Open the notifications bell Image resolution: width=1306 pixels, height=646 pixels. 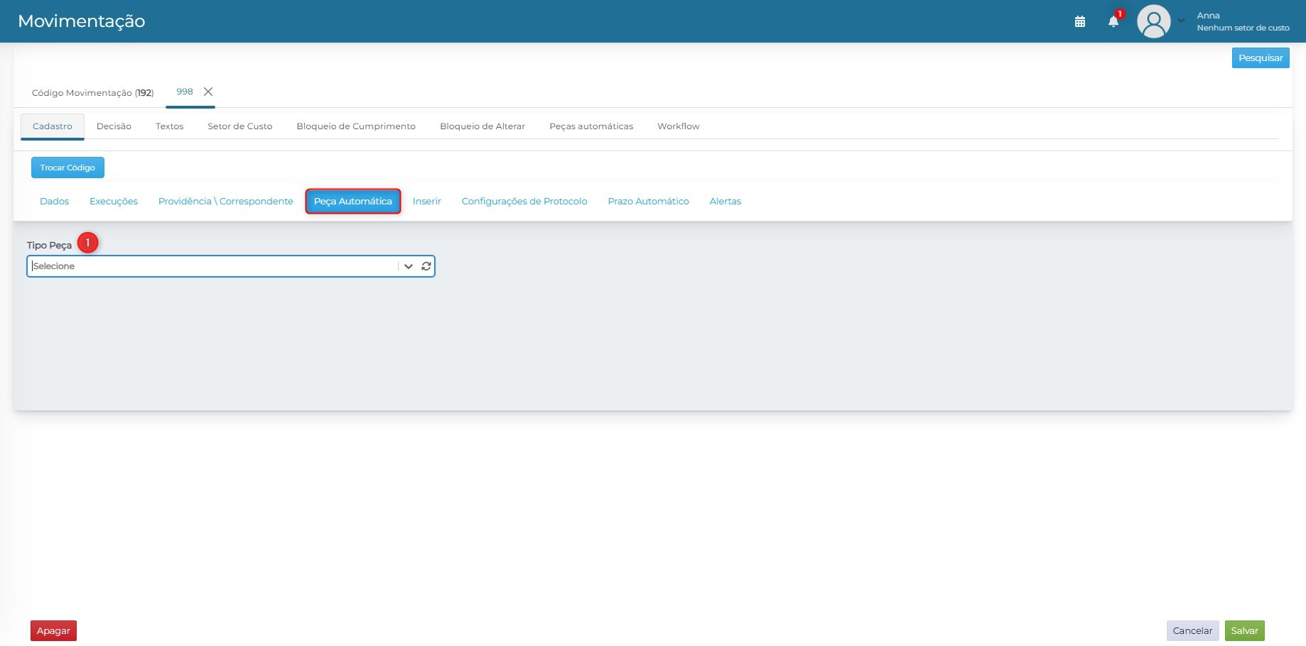point(1113,21)
